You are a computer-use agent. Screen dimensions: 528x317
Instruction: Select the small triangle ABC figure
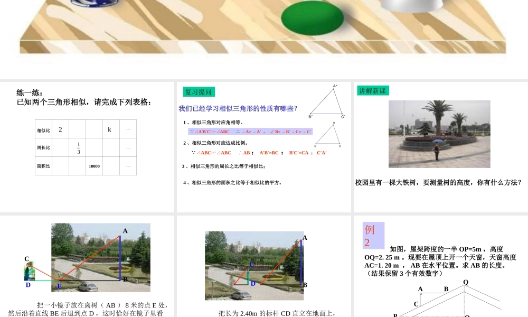point(328,134)
